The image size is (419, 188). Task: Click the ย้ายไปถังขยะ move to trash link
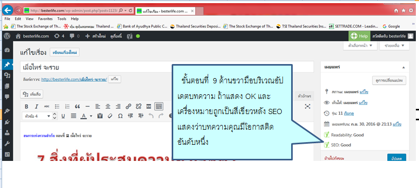click(334, 158)
